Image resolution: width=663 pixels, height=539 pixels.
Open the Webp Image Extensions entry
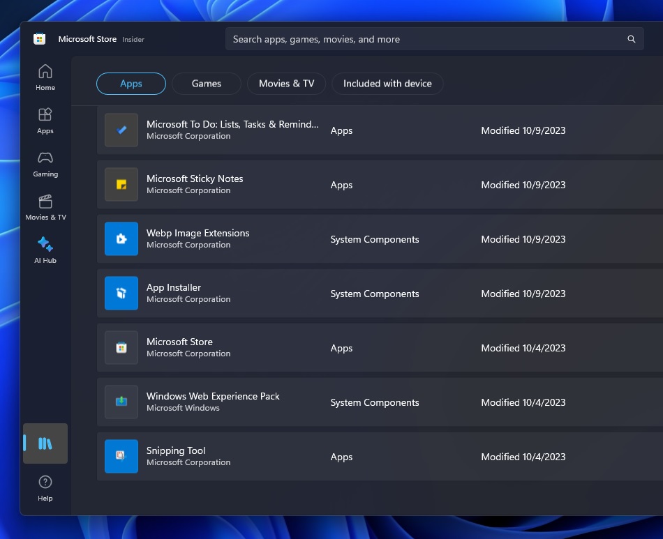(x=279, y=239)
